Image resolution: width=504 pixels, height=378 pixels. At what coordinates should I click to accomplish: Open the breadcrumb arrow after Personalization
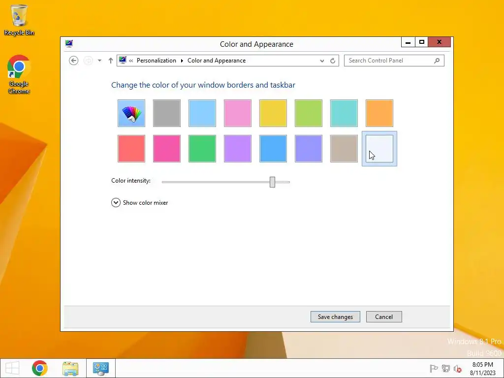click(x=182, y=61)
